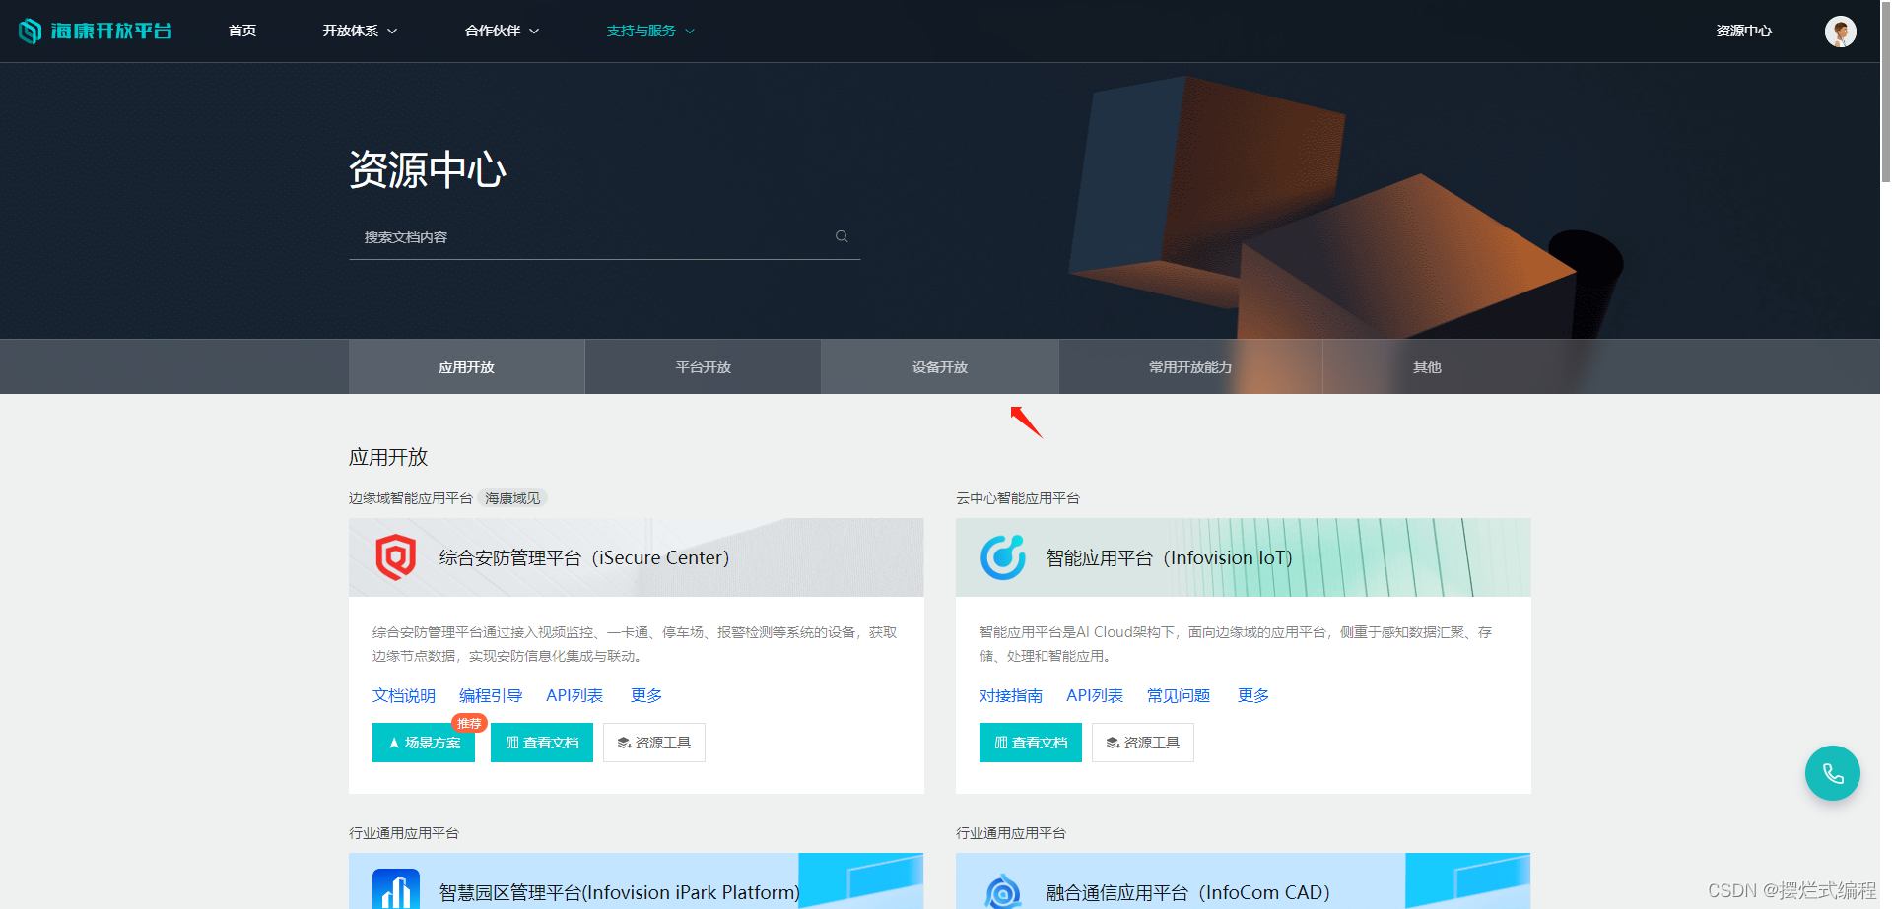Click the 场景方案 button
Screen dimensions: 1892x909
click(424, 743)
